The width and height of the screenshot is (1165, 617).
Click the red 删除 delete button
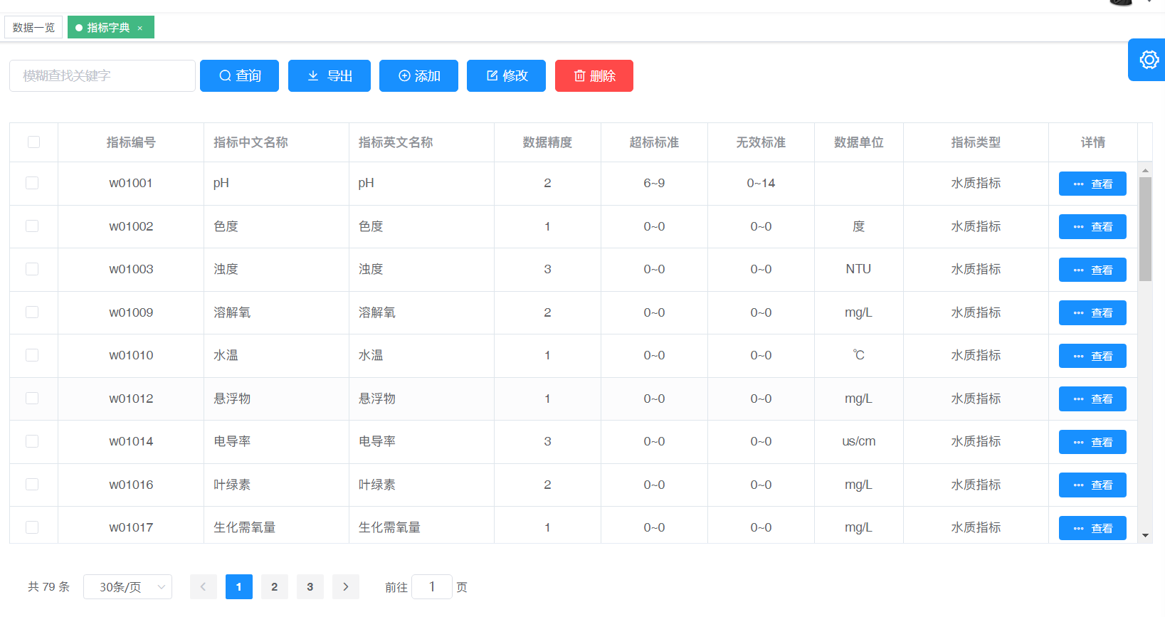(x=594, y=75)
